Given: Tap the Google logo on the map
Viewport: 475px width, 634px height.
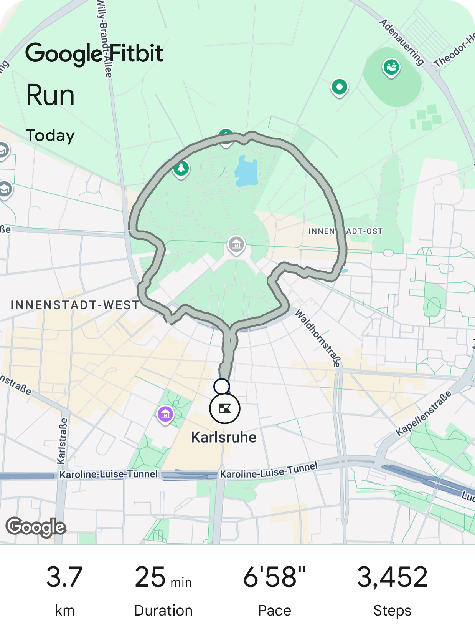Looking at the screenshot, I should point(36,527).
